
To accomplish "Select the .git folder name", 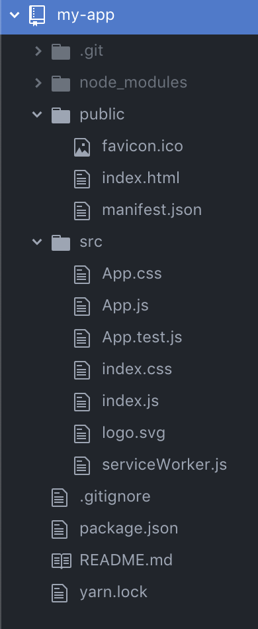I will point(91,51).
